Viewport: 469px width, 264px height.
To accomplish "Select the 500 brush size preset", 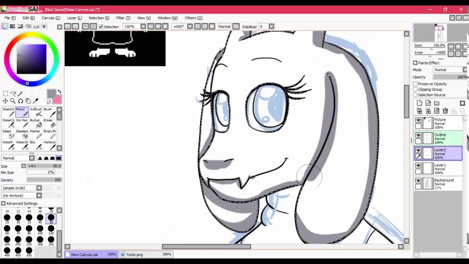I will pos(29,252).
